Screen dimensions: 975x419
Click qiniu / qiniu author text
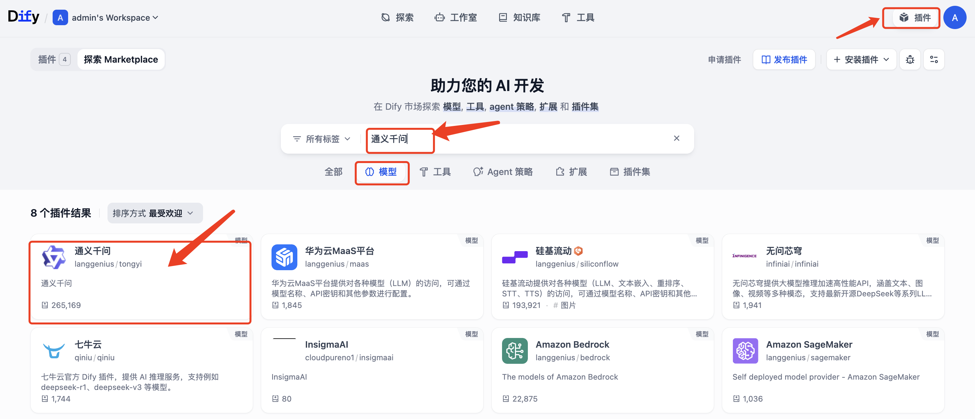pyautogui.click(x=95, y=357)
